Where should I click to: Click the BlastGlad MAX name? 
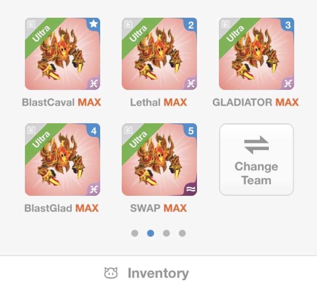point(61,208)
